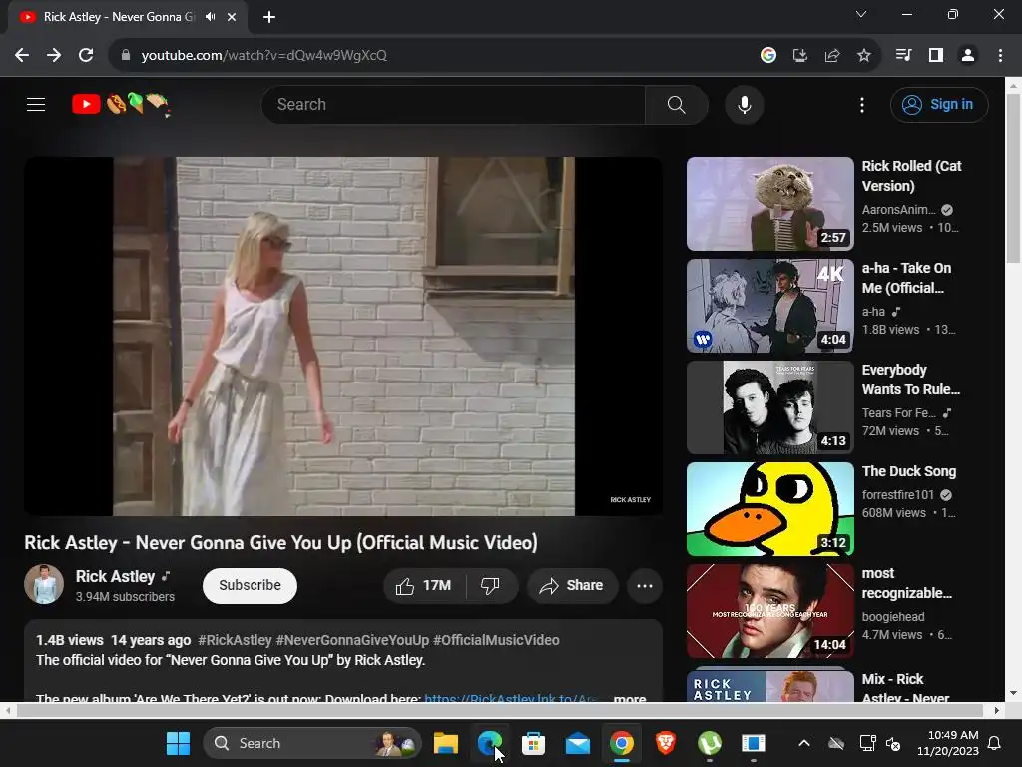Subscribe to Rick Astley channel
Screen dimensions: 1022x767
pos(250,585)
